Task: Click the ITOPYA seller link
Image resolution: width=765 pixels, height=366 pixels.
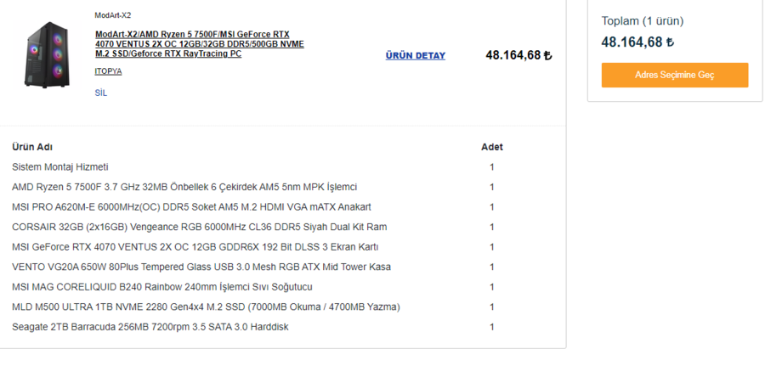Action: pyautogui.click(x=108, y=71)
